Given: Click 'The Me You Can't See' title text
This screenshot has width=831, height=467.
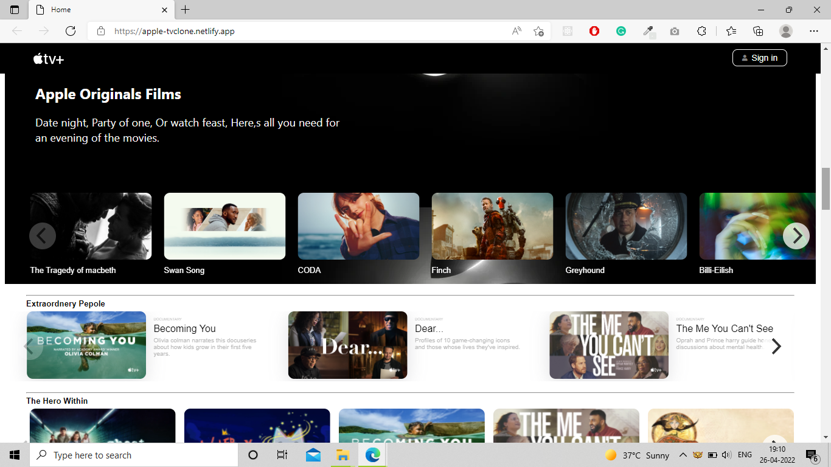Looking at the screenshot, I should [725, 328].
